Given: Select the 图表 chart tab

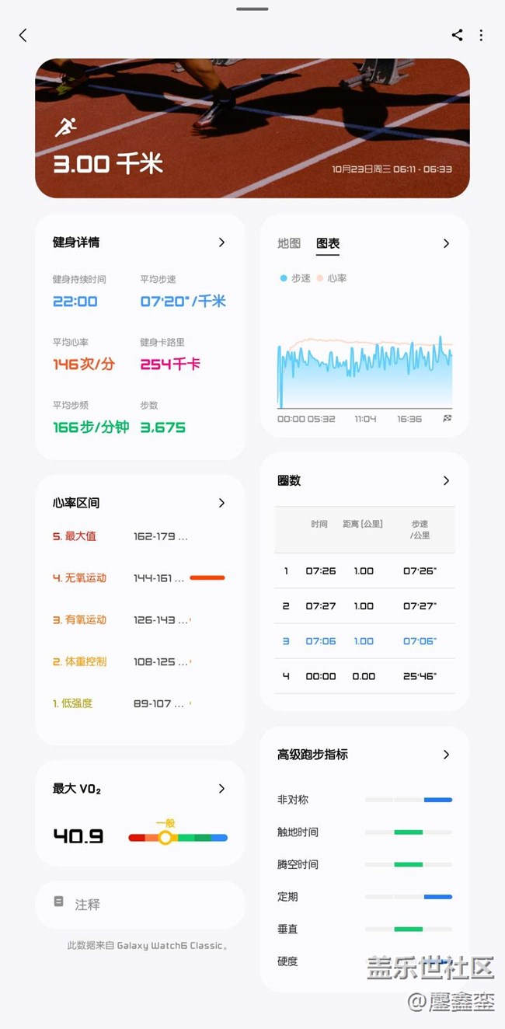Looking at the screenshot, I should click(328, 243).
